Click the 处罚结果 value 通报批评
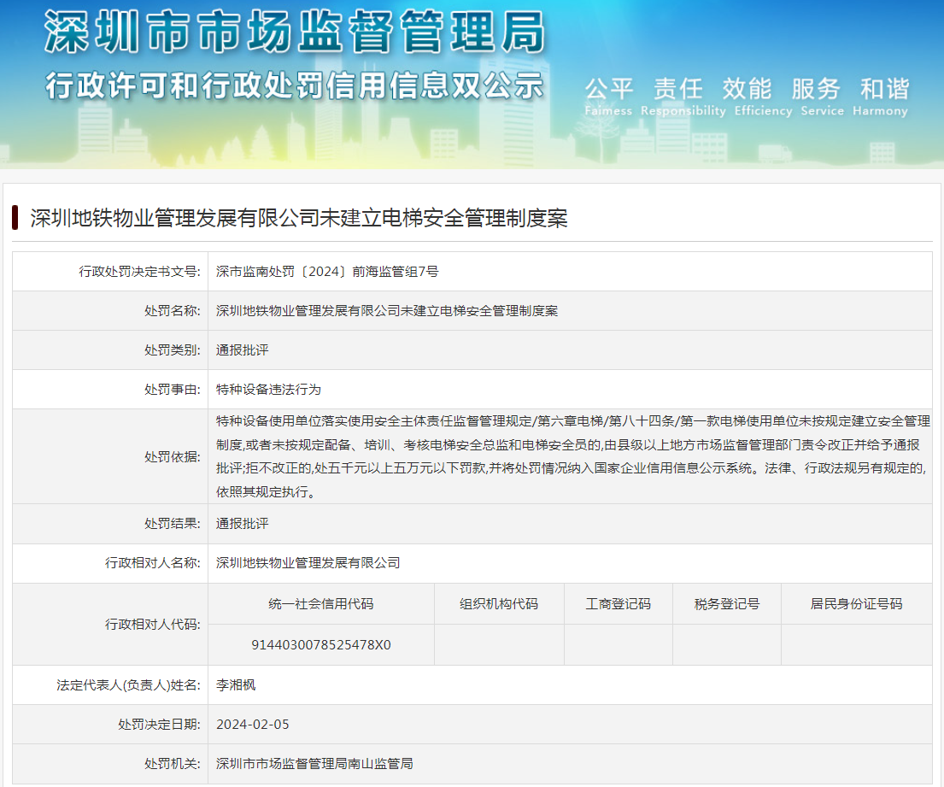This screenshot has width=944, height=787. coord(243,523)
